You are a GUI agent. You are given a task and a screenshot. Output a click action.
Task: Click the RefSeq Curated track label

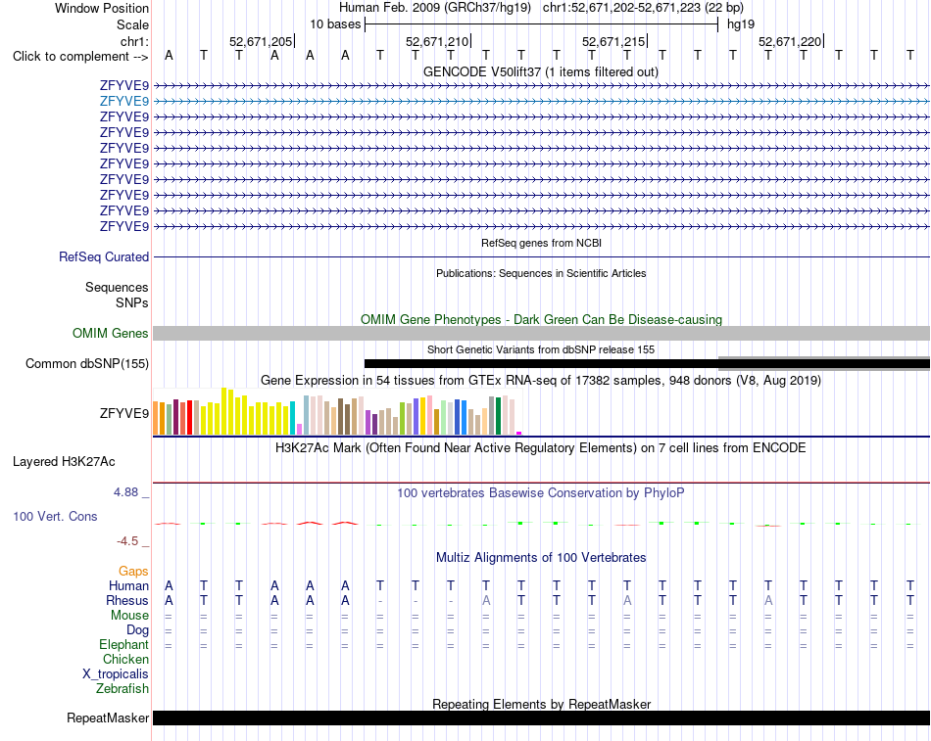point(103,256)
